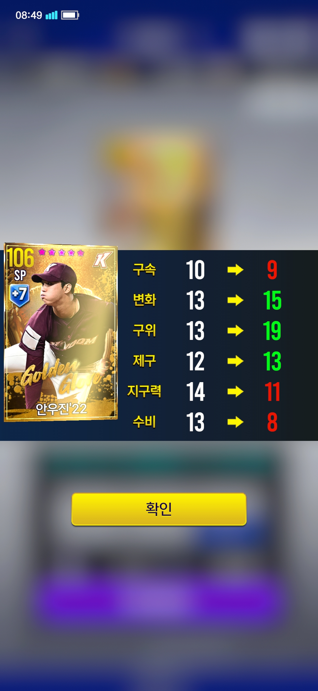Screen dimensions: 318x691
Task: Tap the green new value 19 for 구위
Action: (x=272, y=331)
